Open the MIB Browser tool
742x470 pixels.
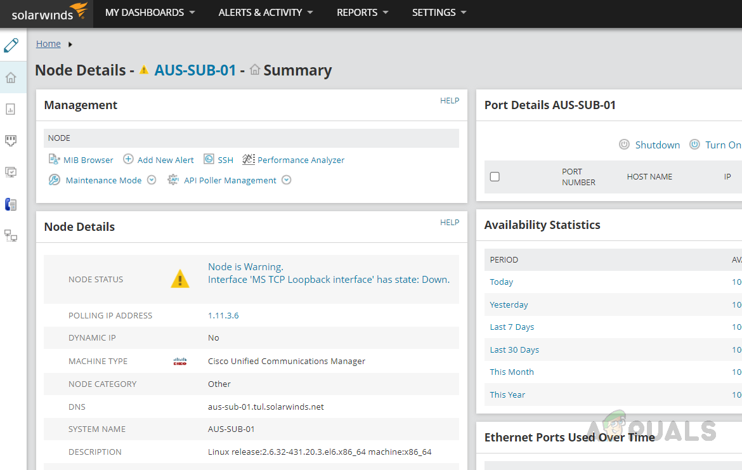[x=88, y=160]
